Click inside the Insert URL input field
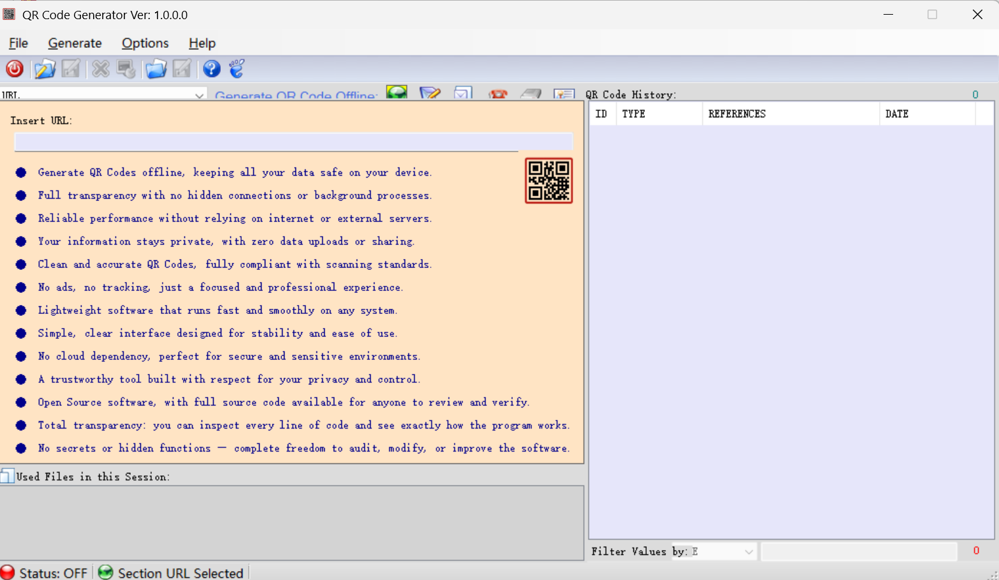Image resolution: width=999 pixels, height=580 pixels. point(293,142)
